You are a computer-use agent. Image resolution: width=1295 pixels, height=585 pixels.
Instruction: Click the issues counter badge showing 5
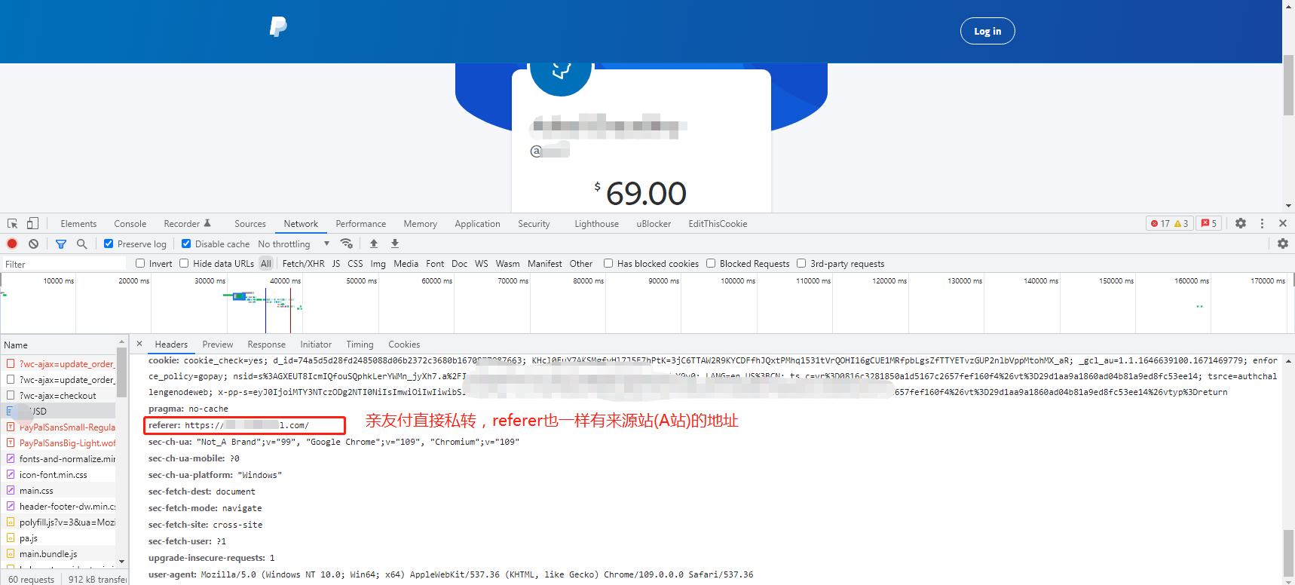(1209, 223)
